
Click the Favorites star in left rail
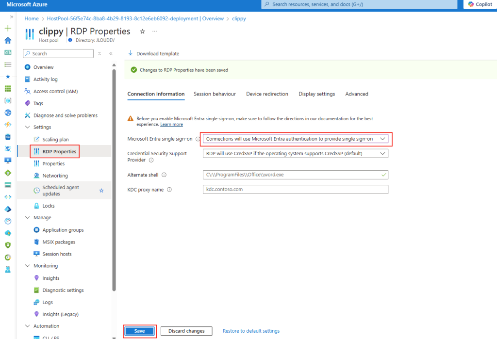pos(8,76)
